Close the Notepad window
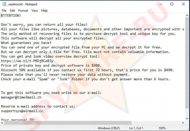 [183, 4]
